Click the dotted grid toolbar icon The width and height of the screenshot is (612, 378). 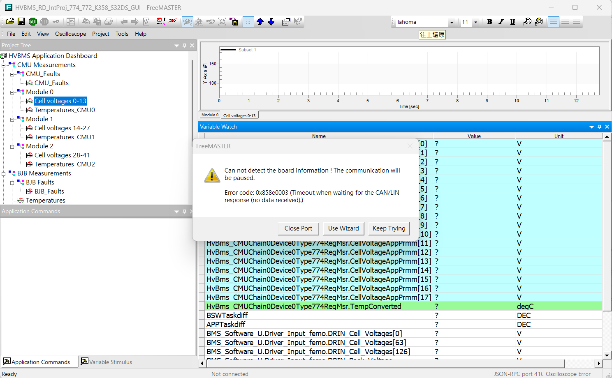point(248,22)
